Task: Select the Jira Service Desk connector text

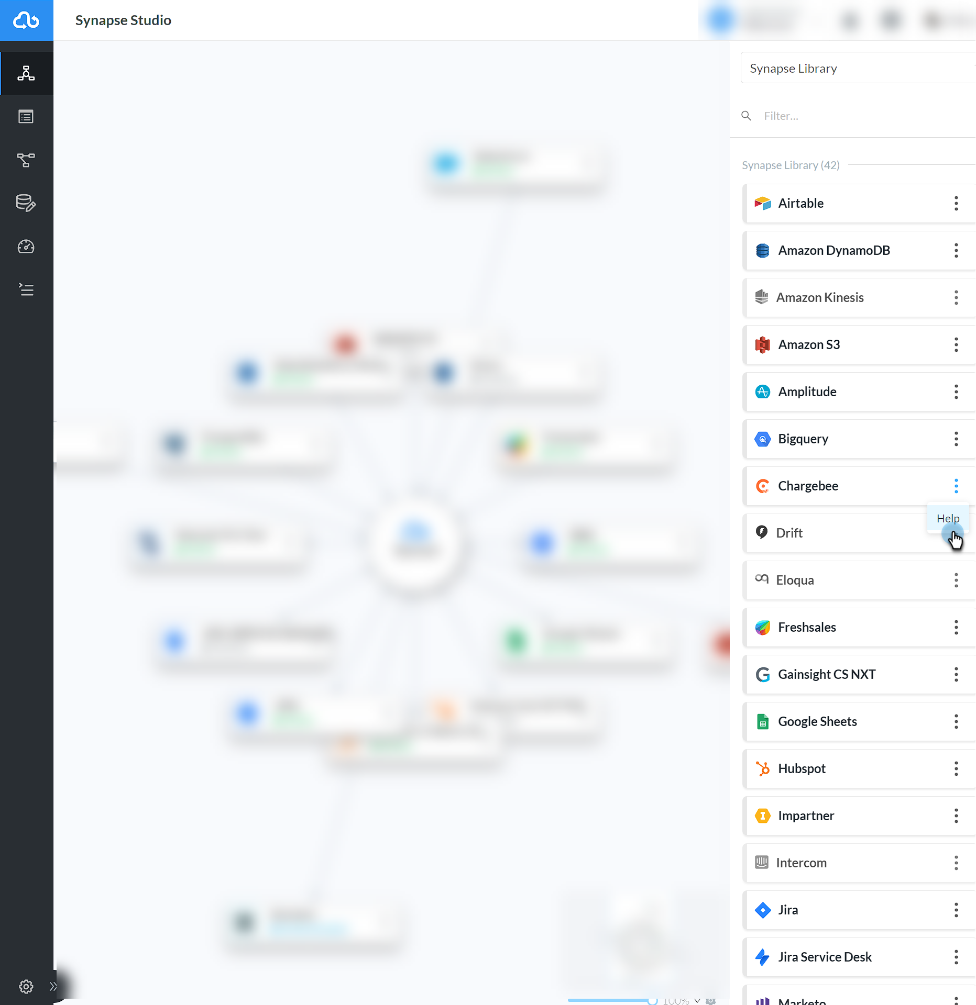Action: [825, 957]
